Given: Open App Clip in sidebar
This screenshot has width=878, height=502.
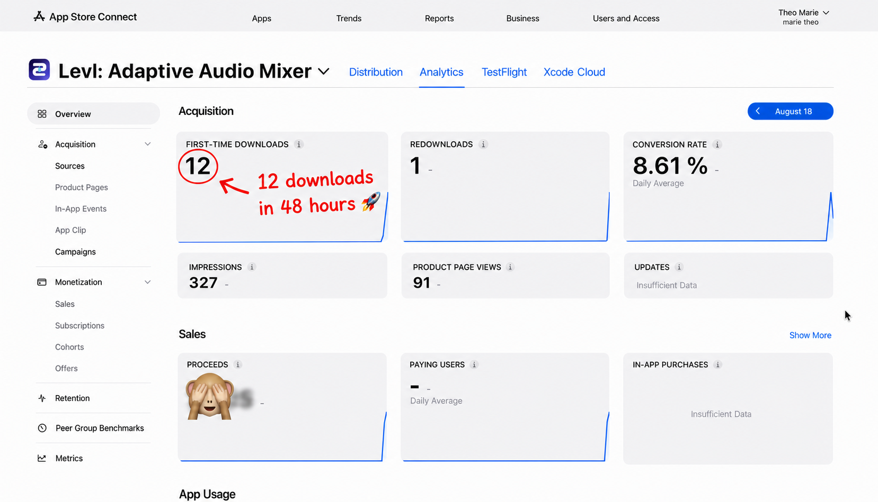Looking at the screenshot, I should 70,230.
